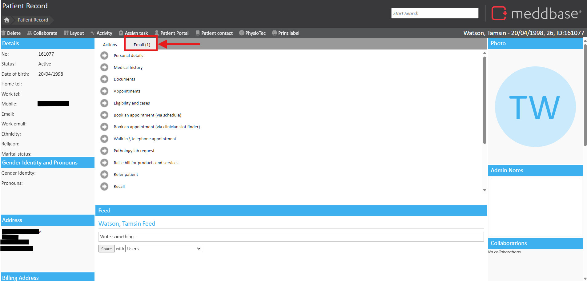Expand the Users share dropdown
Viewport: 587px width, 281px height.
(164, 248)
